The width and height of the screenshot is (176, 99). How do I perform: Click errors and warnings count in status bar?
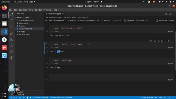point(14,98)
